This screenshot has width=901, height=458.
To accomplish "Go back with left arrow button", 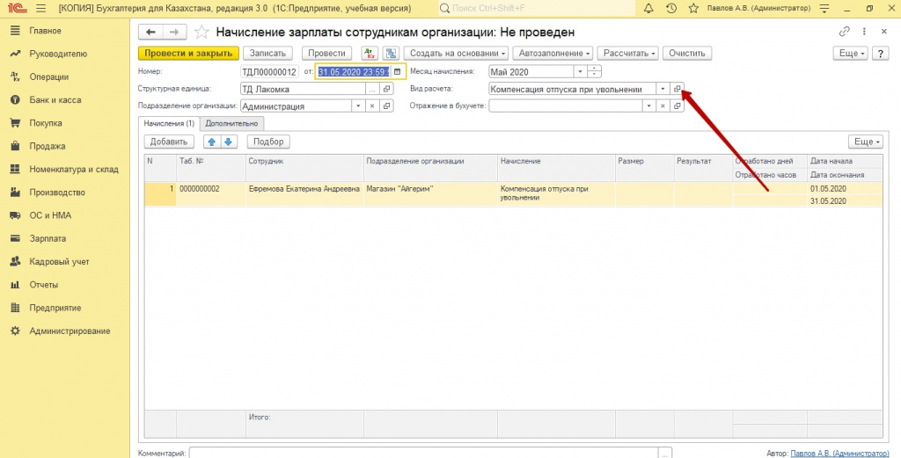I will tap(150, 33).
